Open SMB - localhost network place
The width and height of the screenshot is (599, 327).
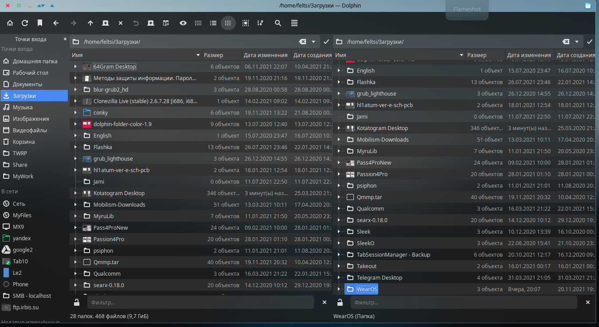point(34,296)
